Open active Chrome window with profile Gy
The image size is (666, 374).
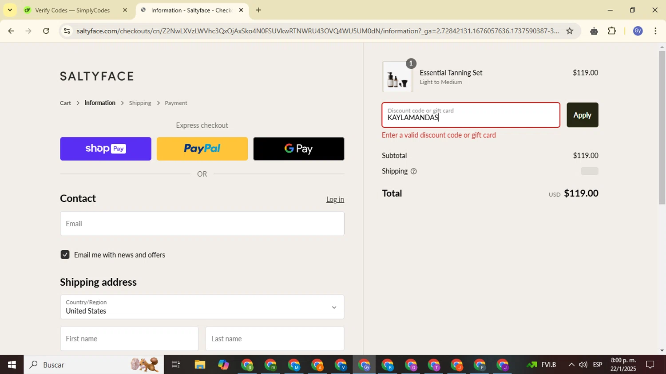click(364, 365)
